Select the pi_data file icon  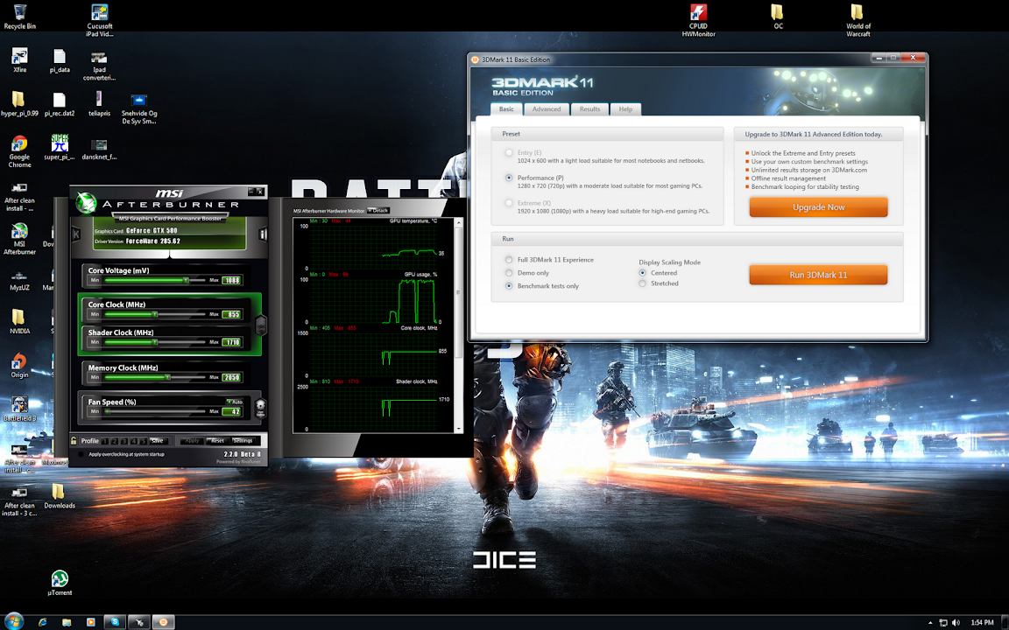pos(60,60)
